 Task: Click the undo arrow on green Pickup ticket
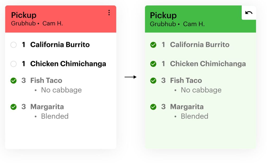click(249, 13)
